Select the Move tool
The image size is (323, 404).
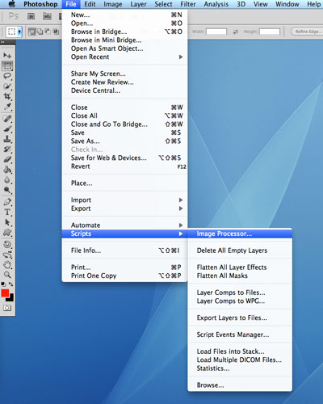pyautogui.click(x=7, y=56)
